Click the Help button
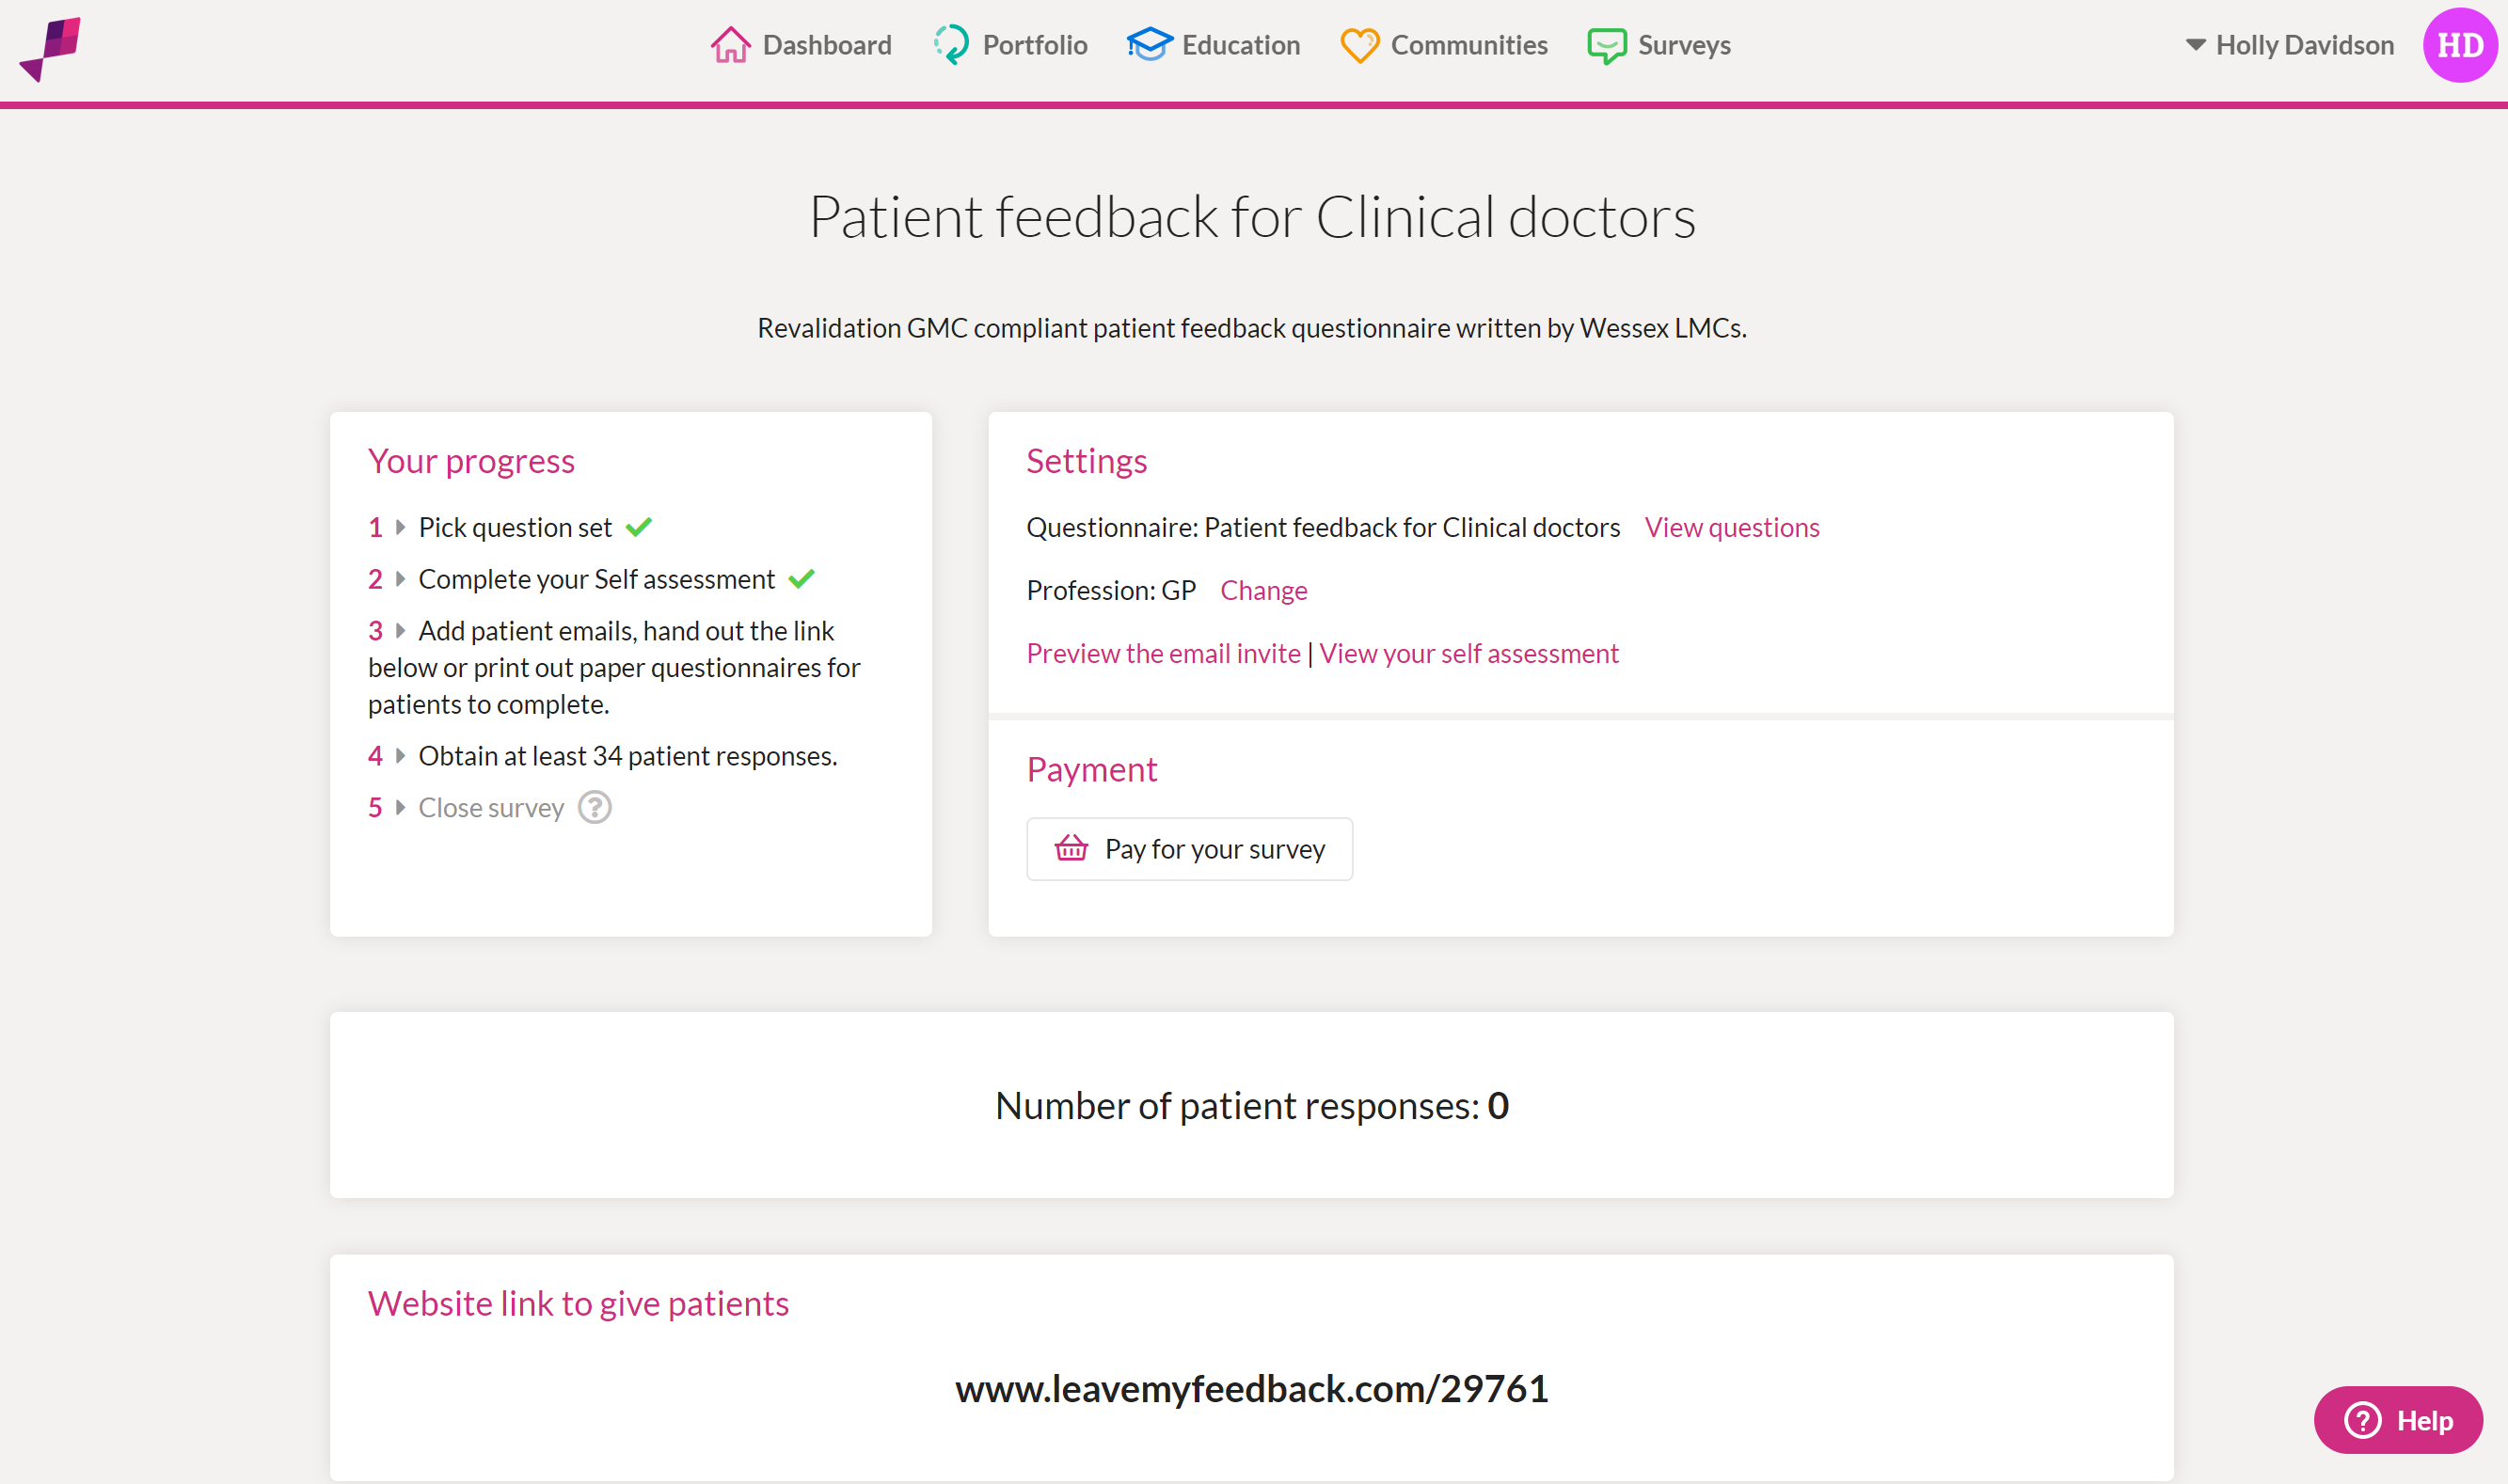Screen dimensions: 2508x1484 [2398, 1420]
